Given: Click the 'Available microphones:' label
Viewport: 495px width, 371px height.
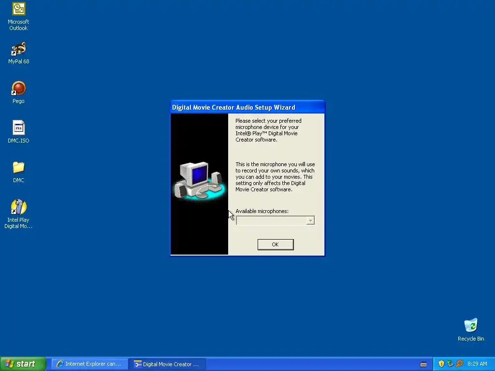Looking at the screenshot, I should click(262, 211).
